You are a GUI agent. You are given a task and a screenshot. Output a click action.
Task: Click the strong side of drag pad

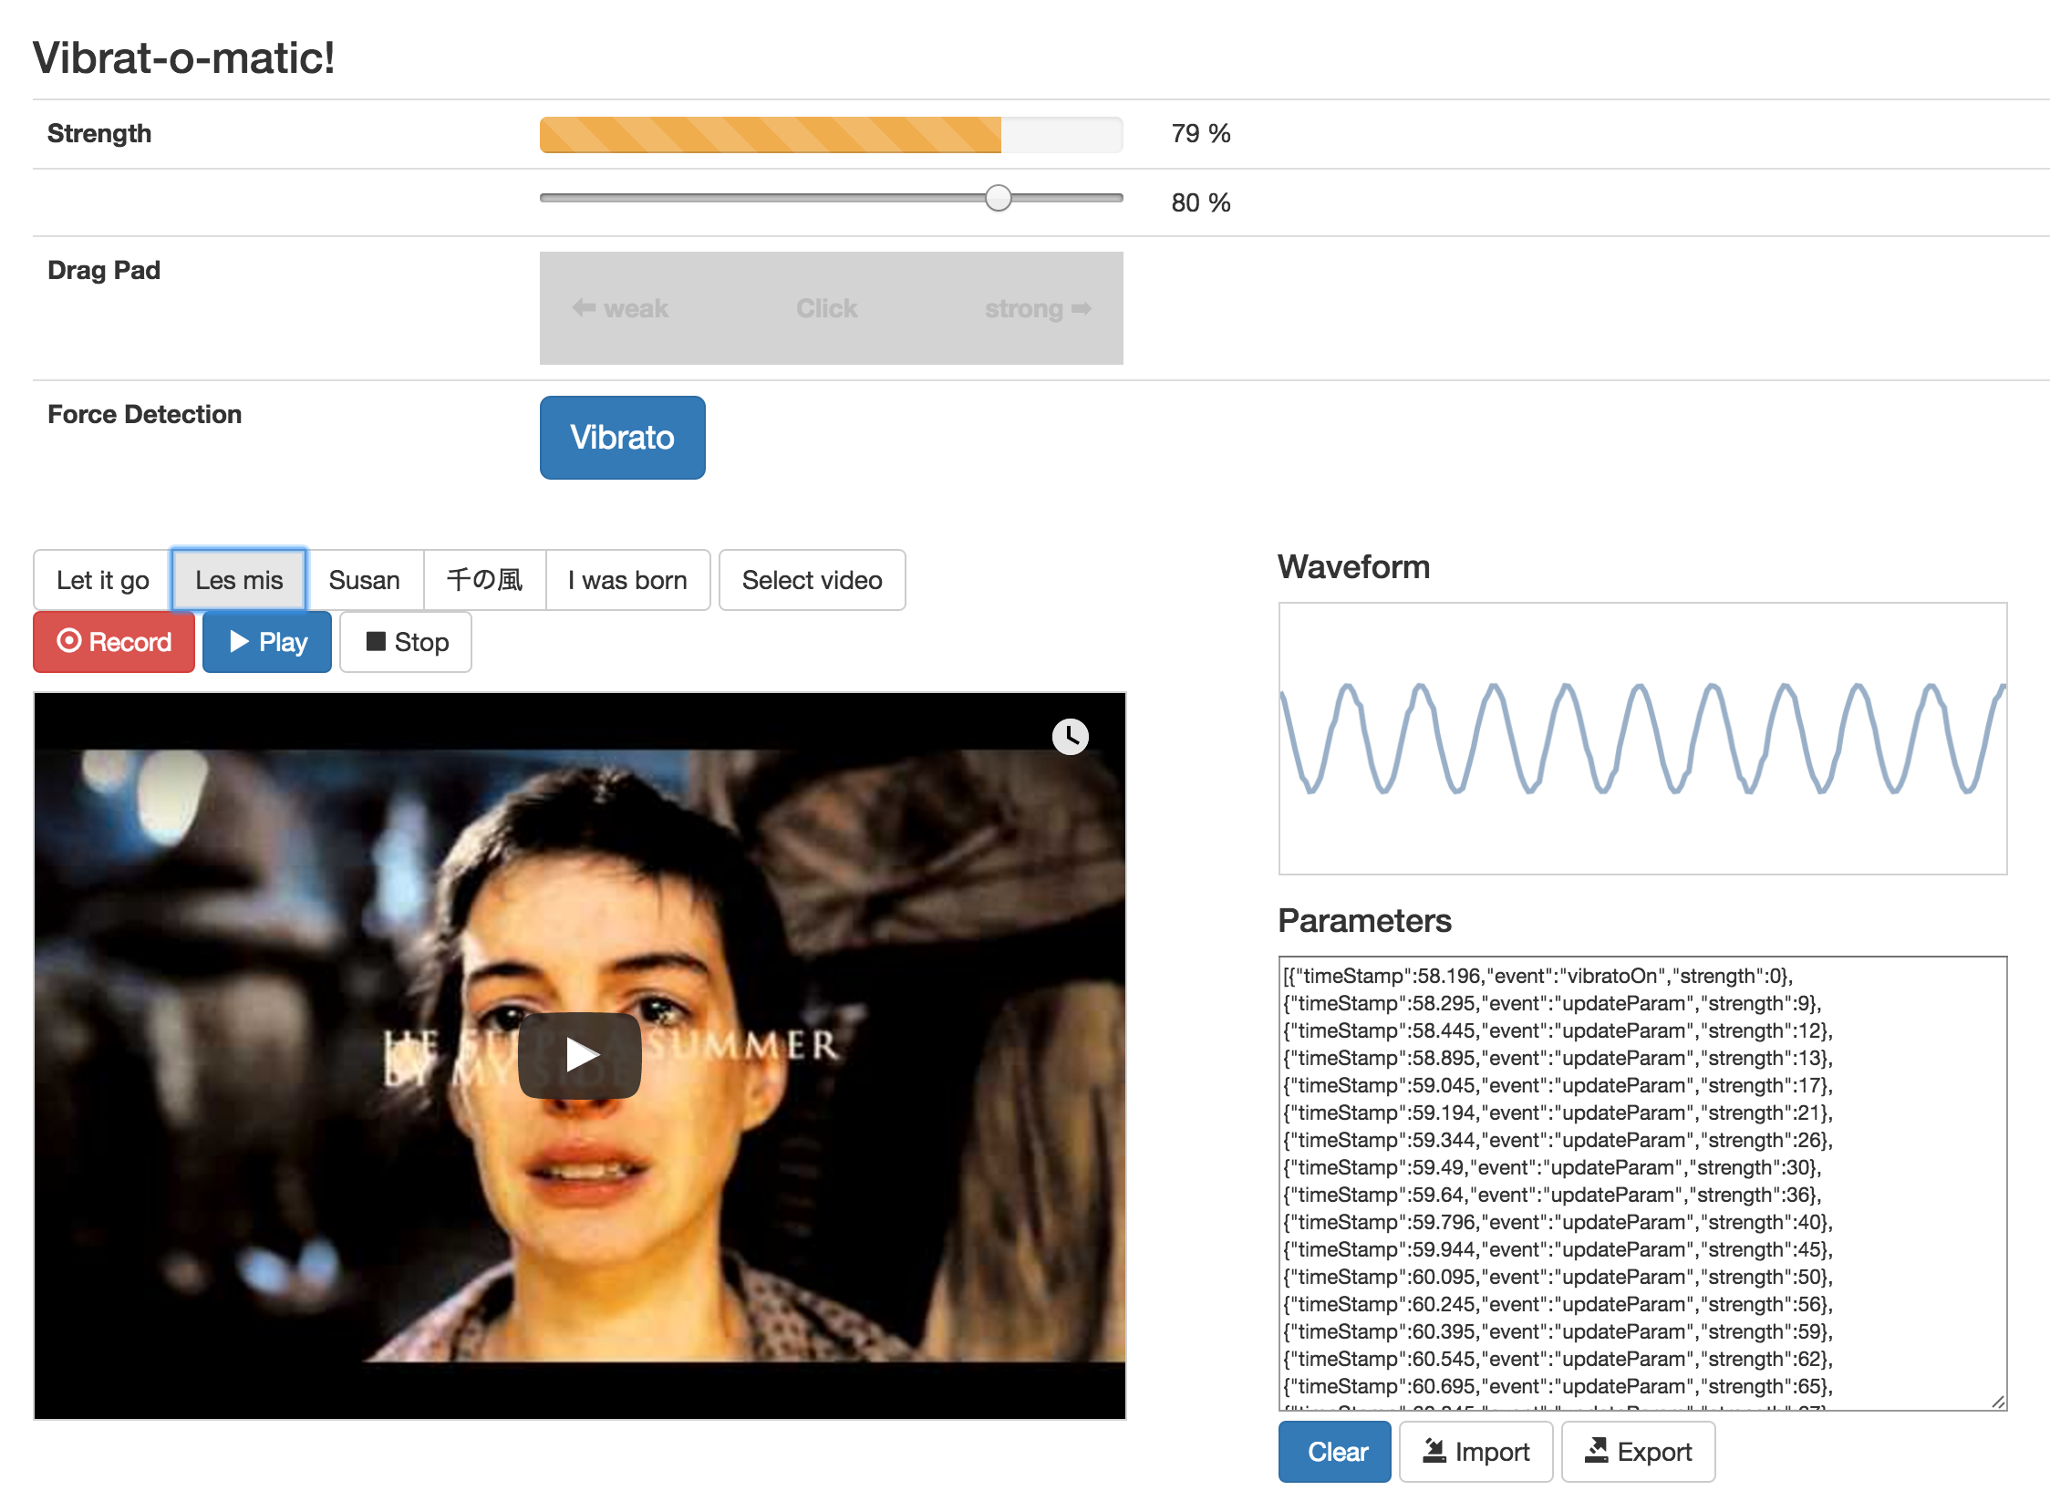point(1038,308)
